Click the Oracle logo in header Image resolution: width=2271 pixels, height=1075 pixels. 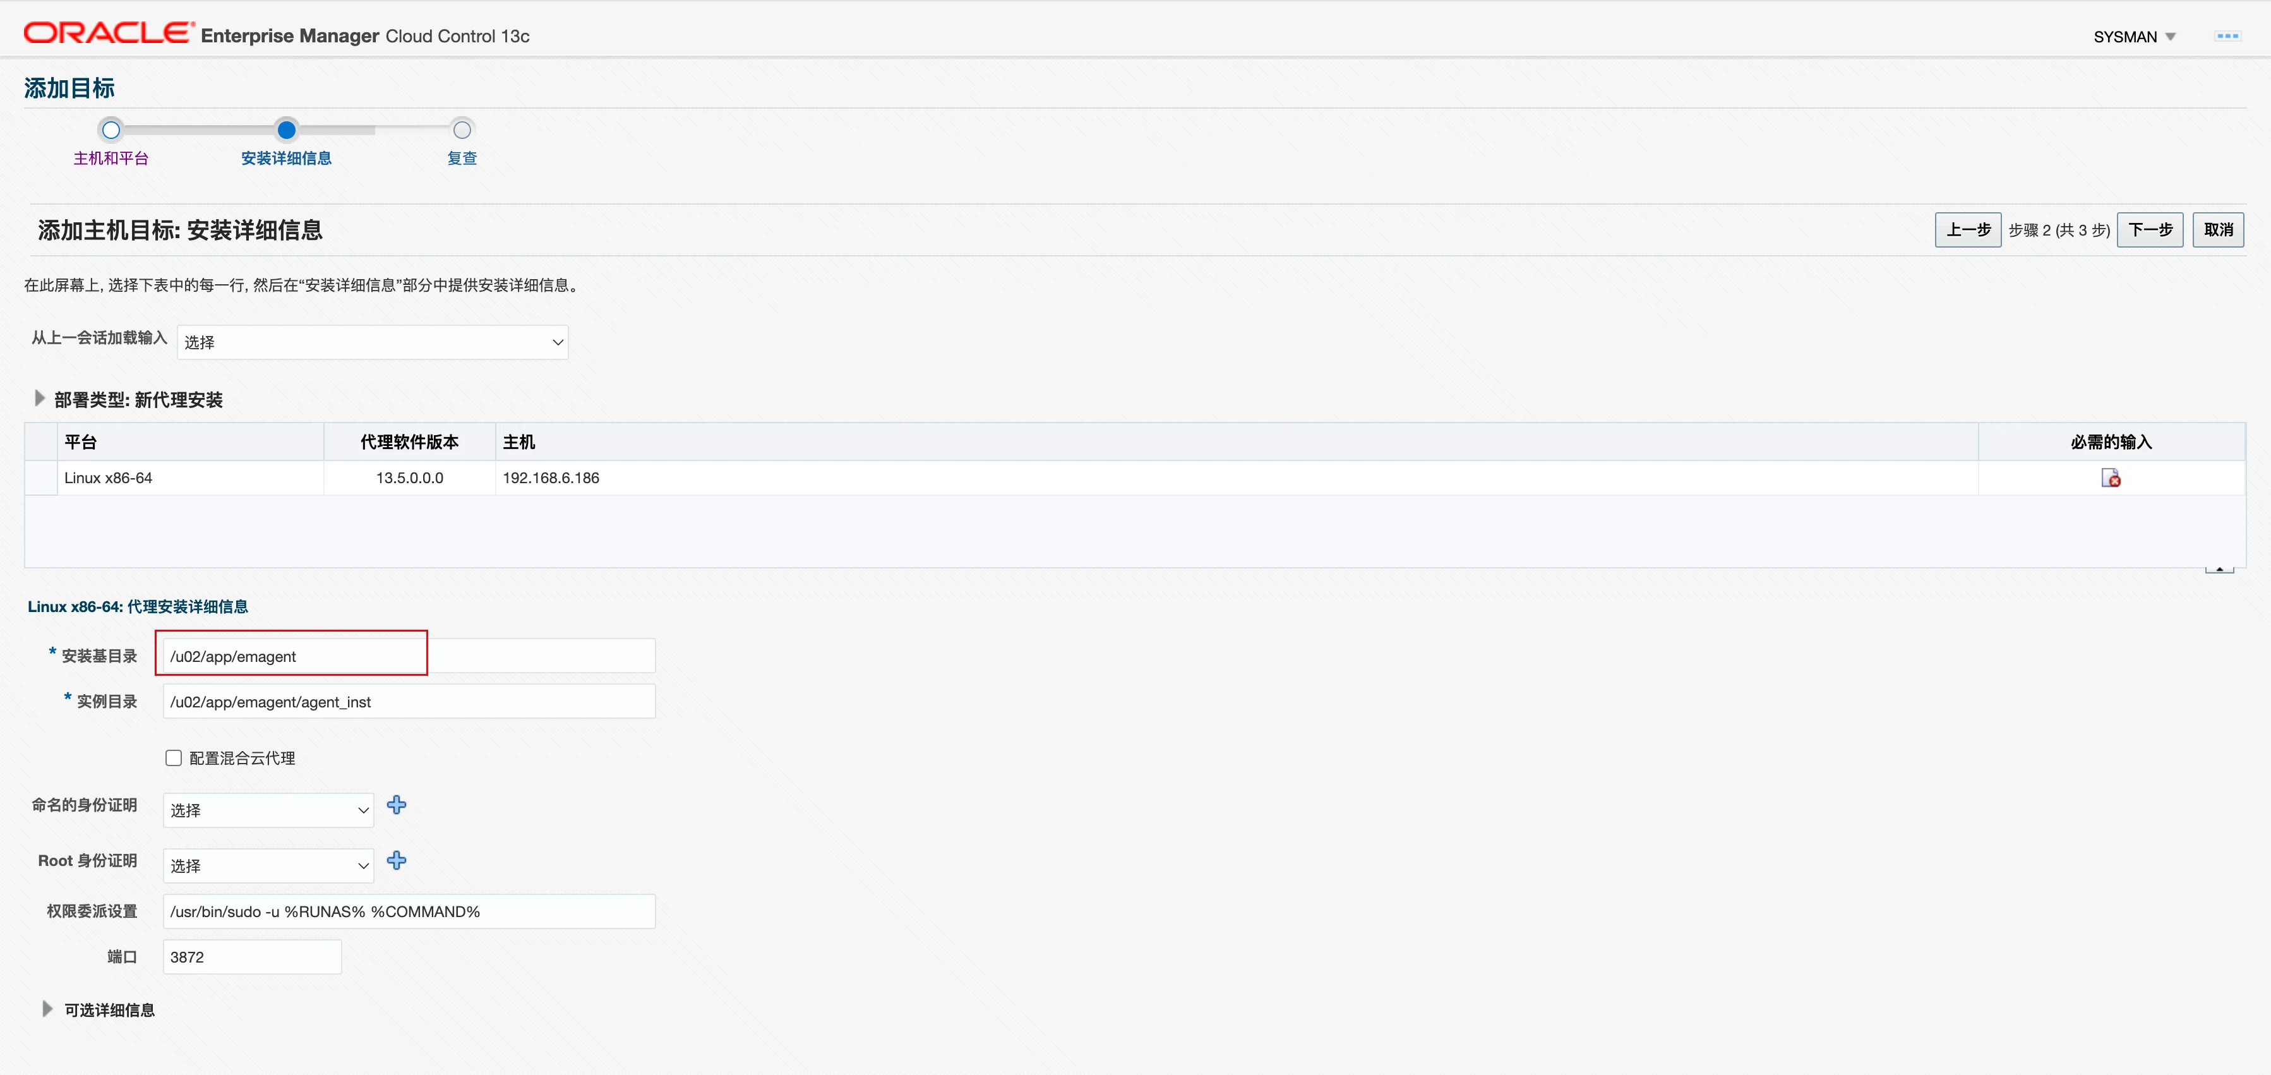coord(109,33)
